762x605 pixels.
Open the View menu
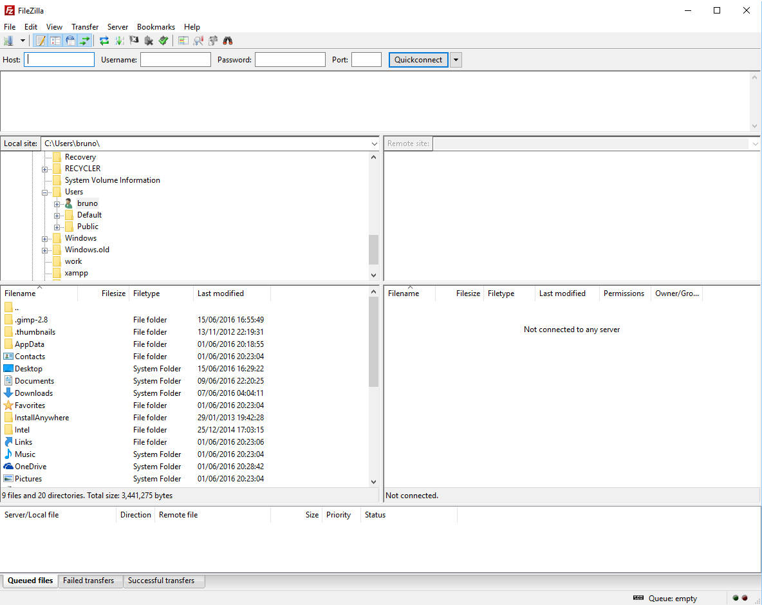click(x=54, y=27)
